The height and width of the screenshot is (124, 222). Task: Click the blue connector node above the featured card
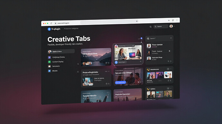pyautogui.click(x=141, y=38)
